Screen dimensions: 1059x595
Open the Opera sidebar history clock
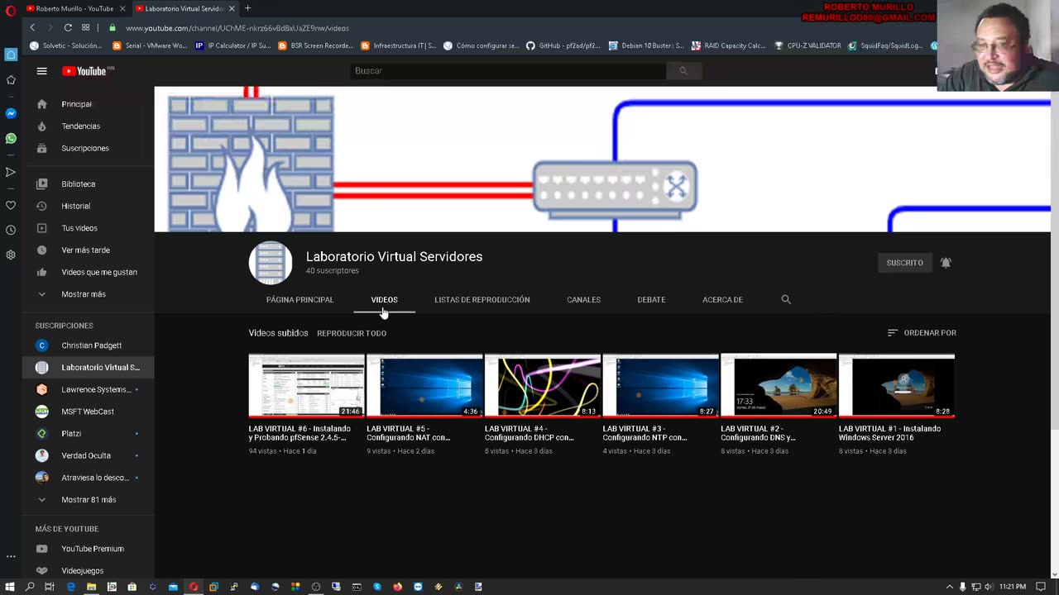pos(11,230)
